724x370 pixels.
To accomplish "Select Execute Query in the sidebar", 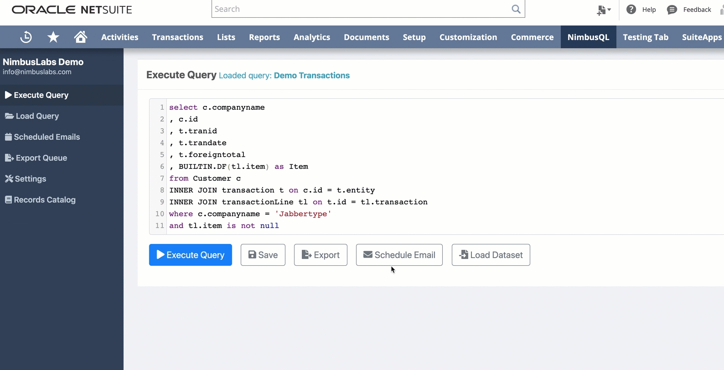I will 62,95.
